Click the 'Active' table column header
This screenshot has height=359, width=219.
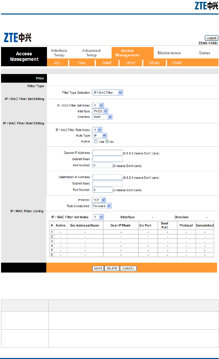pyautogui.click(x=60, y=225)
